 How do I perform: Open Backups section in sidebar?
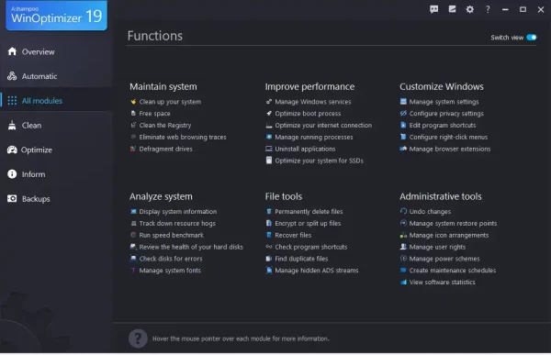pyautogui.click(x=56, y=199)
